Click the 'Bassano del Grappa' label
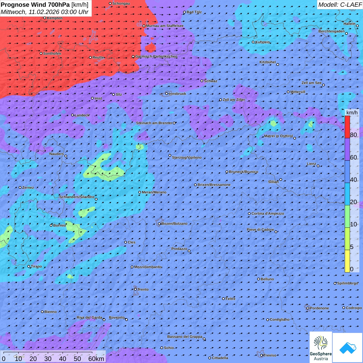 [x=185, y=337]
